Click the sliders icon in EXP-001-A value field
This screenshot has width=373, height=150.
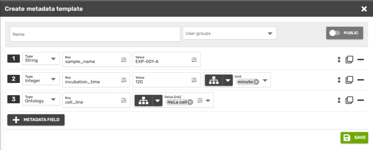click(194, 60)
